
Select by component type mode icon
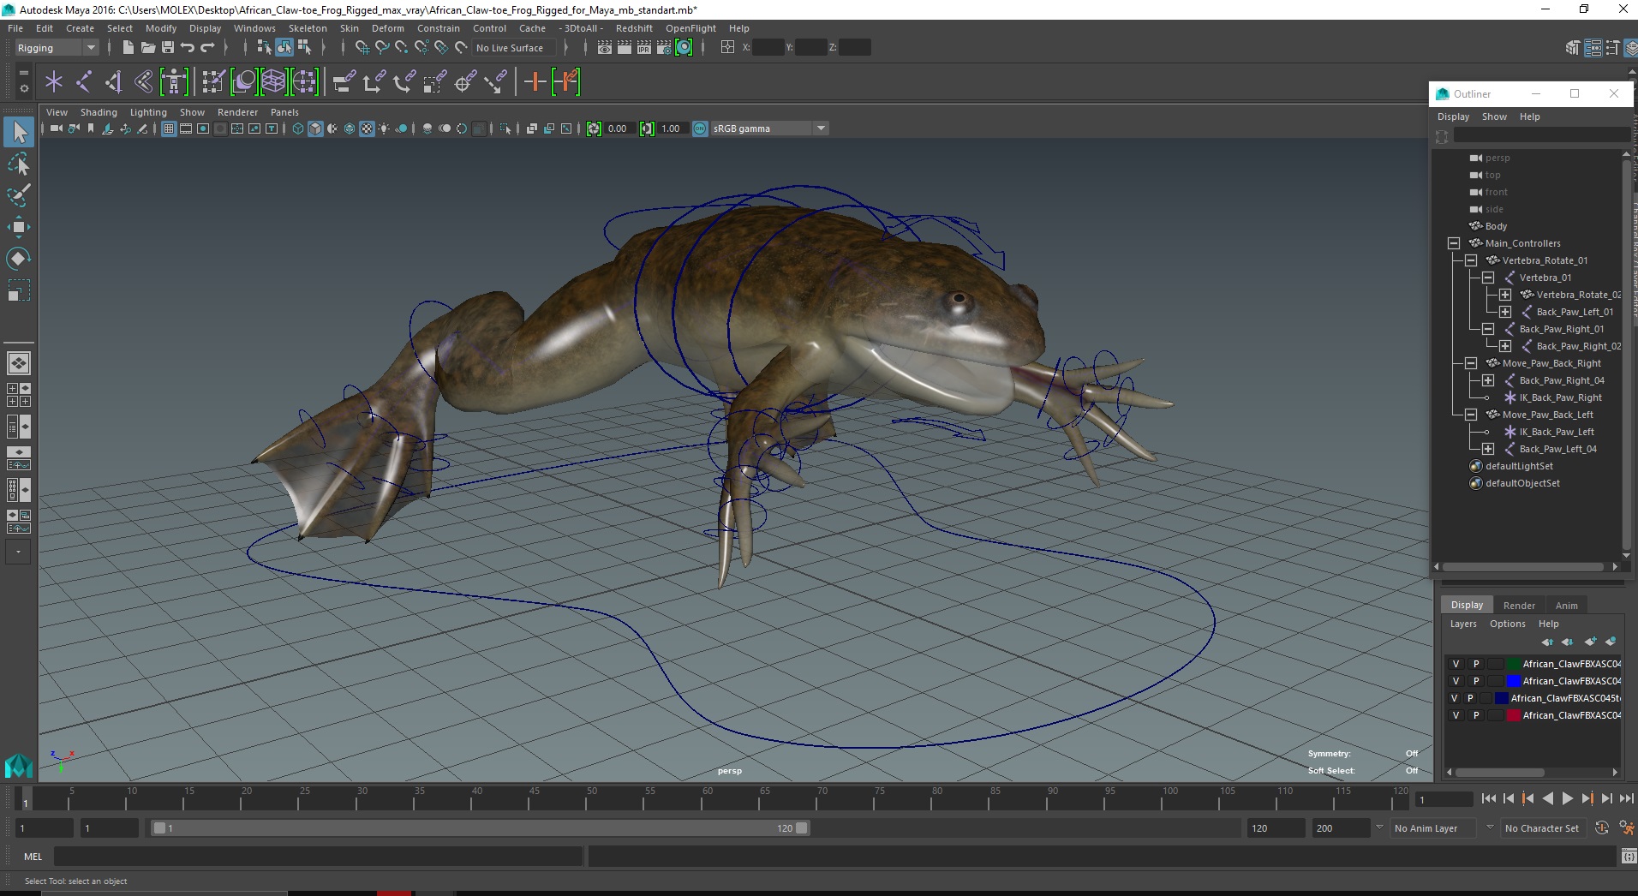tap(304, 48)
